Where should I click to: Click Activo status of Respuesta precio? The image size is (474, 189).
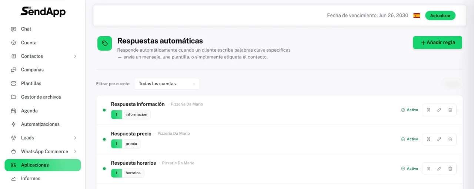pos(410,139)
